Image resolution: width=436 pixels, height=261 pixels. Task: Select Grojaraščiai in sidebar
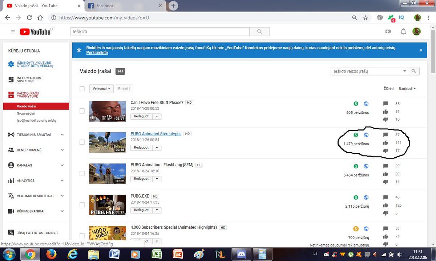pos(25,113)
